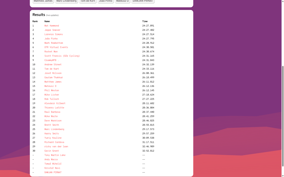The height and width of the screenshot is (177, 284).
Task: Click Thierry Lafitte in rank 20
Action: click(54, 108)
